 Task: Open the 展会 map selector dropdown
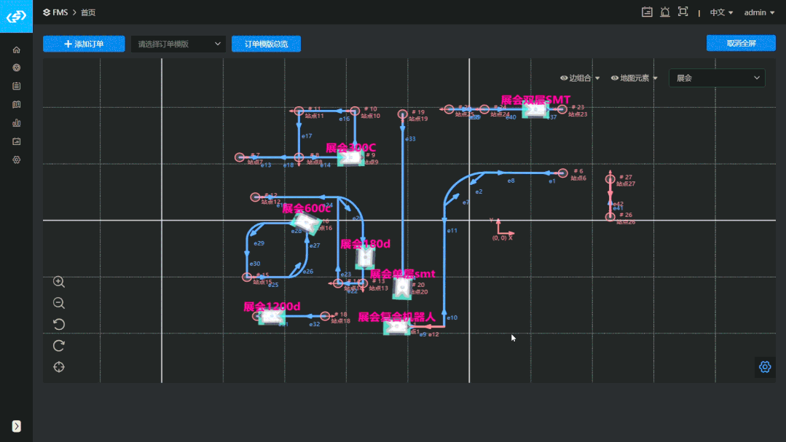pos(717,78)
